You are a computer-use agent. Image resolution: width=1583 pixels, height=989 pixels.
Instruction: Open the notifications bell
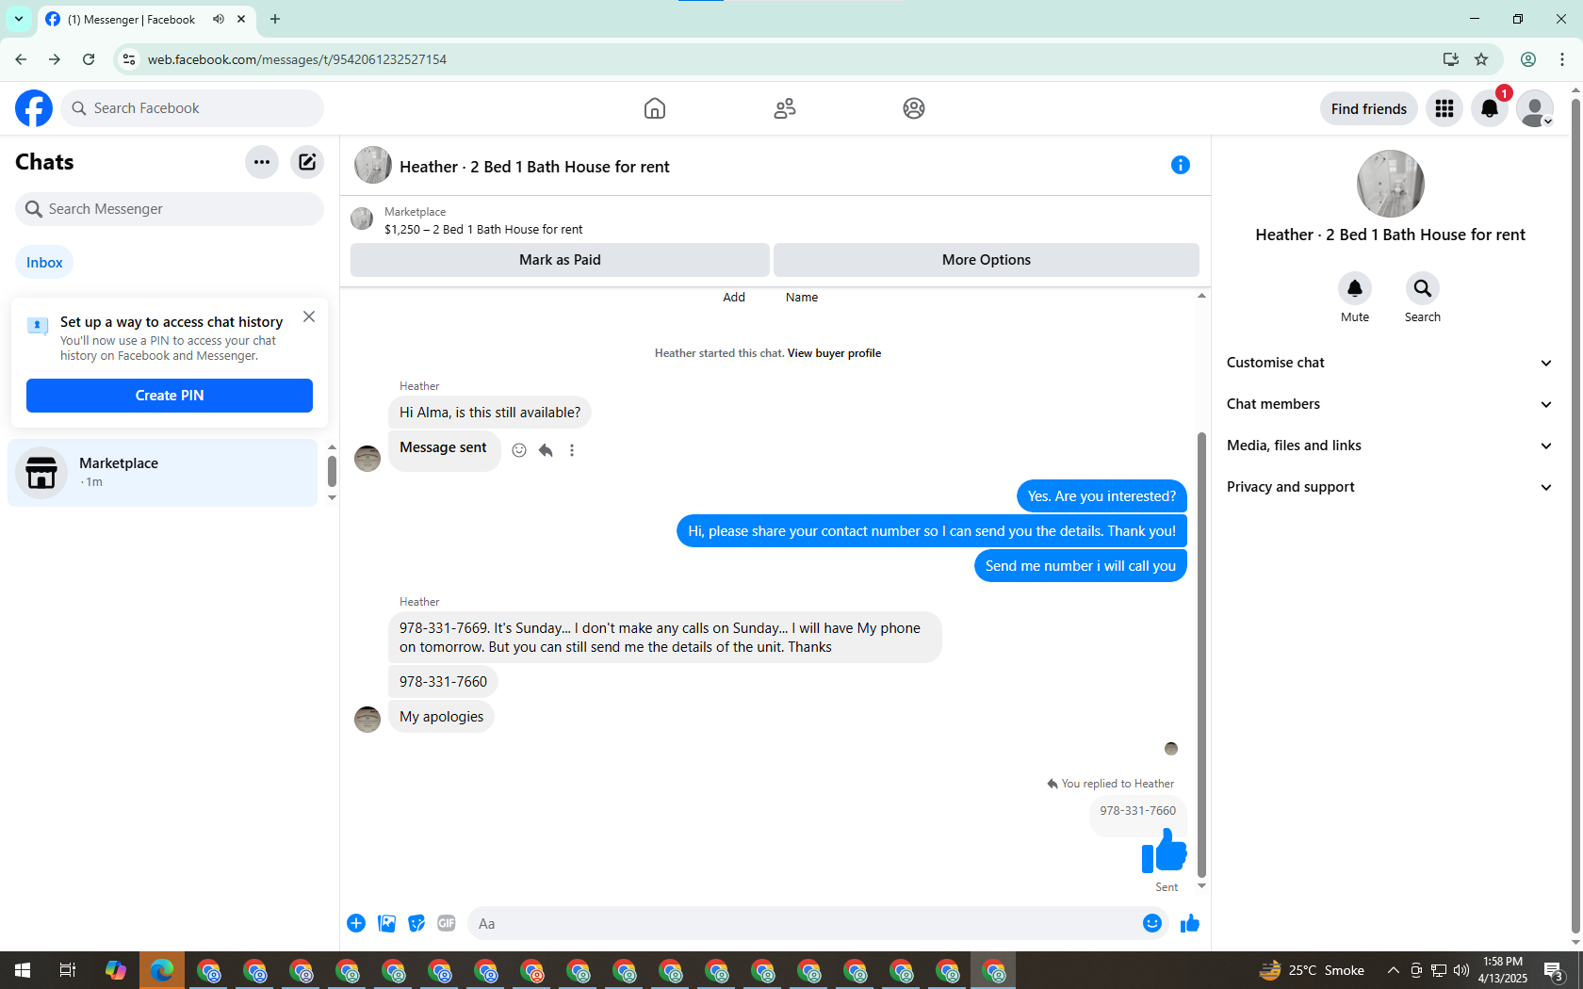(1490, 108)
